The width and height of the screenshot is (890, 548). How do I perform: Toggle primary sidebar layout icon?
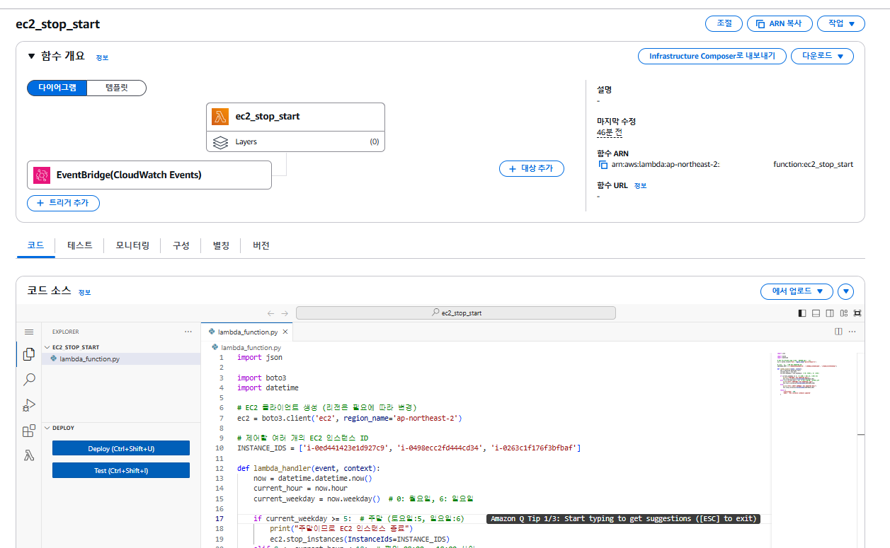click(x=802, y=313)
